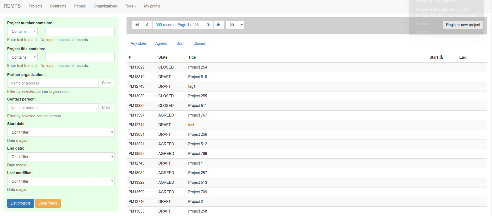The image size is (492, 216).
Task: Open the Tools menu dropdown
Action: click(130, 6)
